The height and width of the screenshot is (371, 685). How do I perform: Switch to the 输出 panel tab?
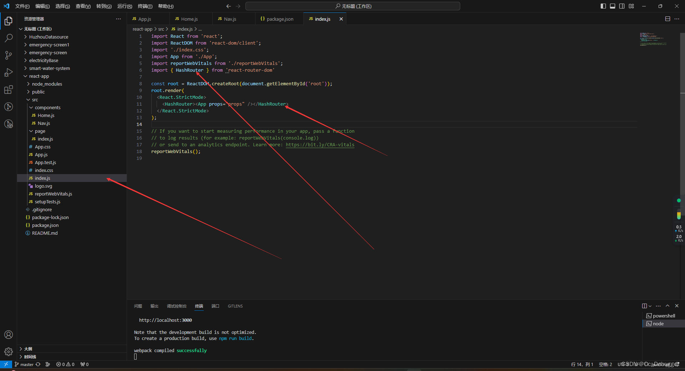click(154, 306)
